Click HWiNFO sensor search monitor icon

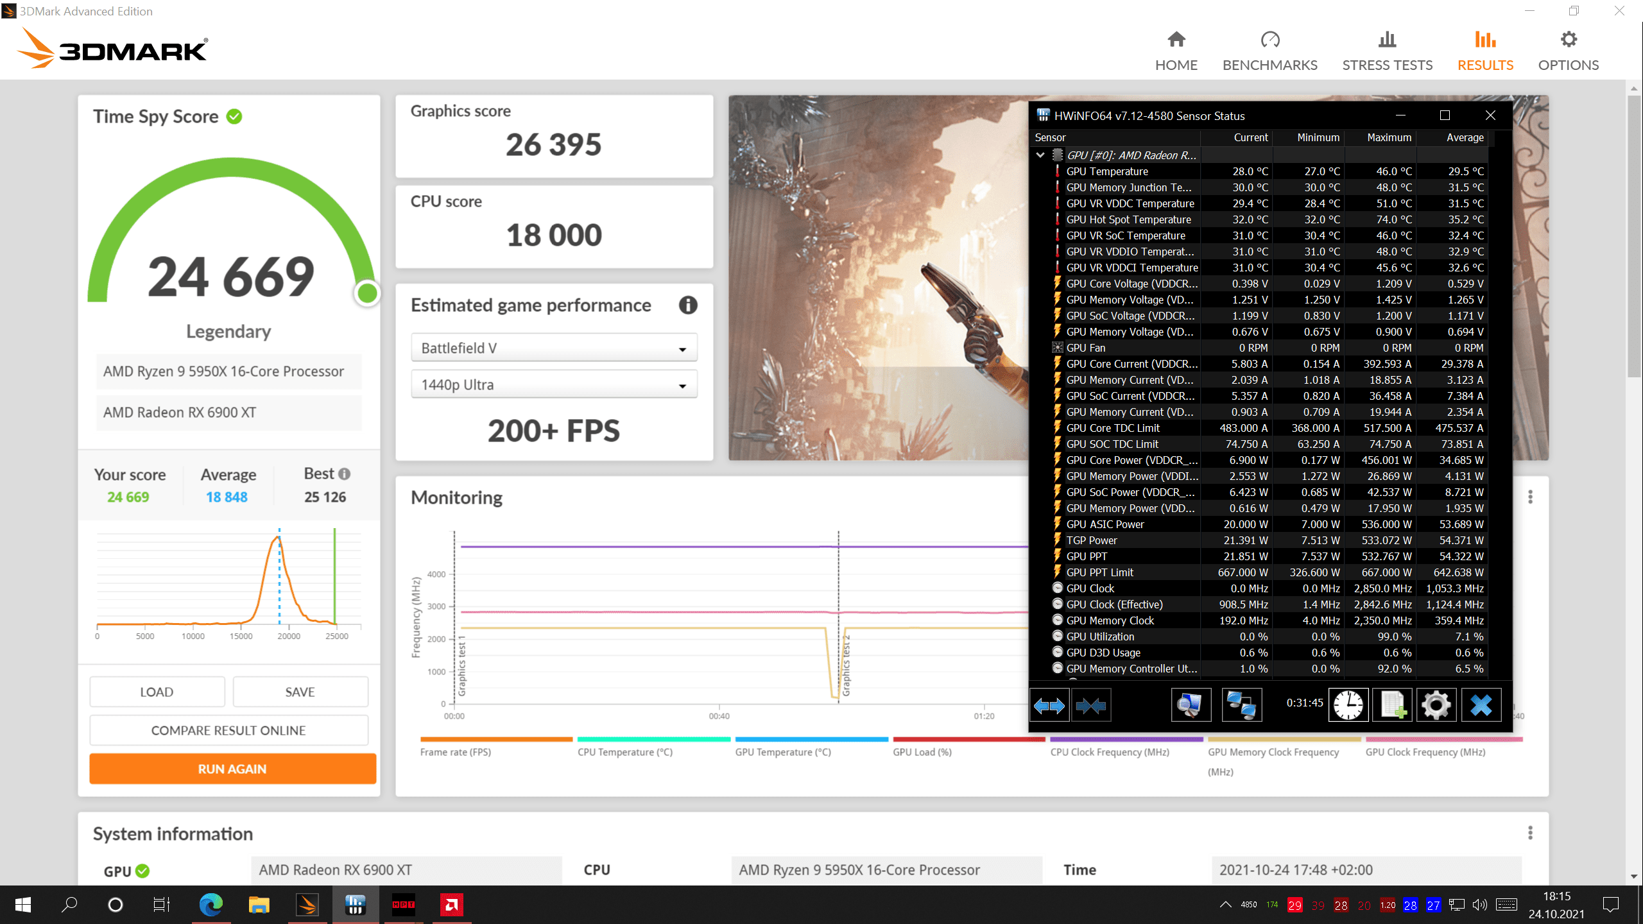(1191, 705)
